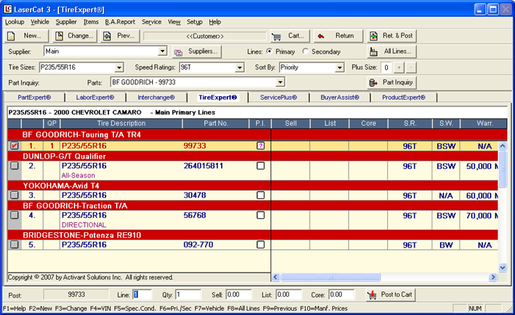Screen dimensions: 515x315
Task: Open the Speed Ratings dropdown
Action: click(x=240, y=67)
